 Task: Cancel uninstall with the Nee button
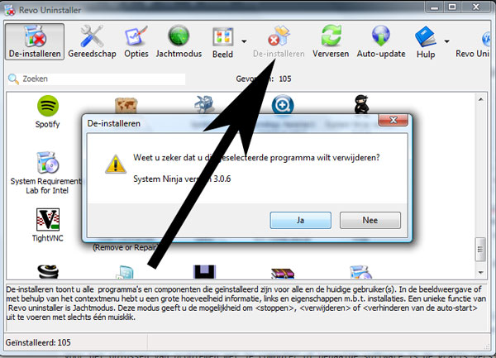[x=370, y=220]
